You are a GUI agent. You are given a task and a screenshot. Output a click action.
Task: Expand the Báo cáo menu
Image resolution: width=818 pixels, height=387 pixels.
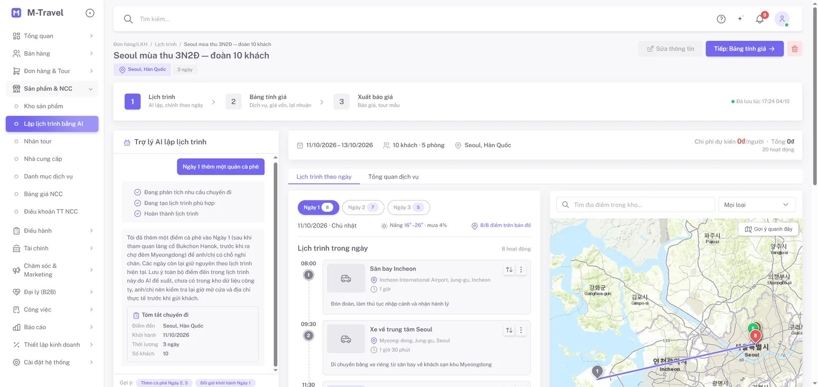(52, 327)
